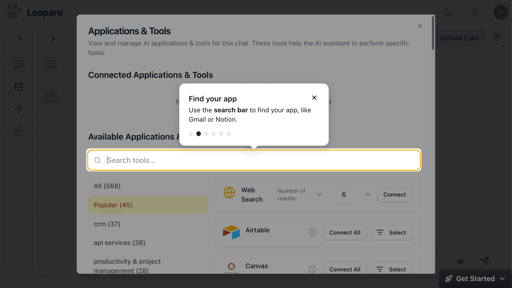Switch to the crm category
The height and width of the screenshot is (288, 512).
pyautogui.click(x=107, y=224)
